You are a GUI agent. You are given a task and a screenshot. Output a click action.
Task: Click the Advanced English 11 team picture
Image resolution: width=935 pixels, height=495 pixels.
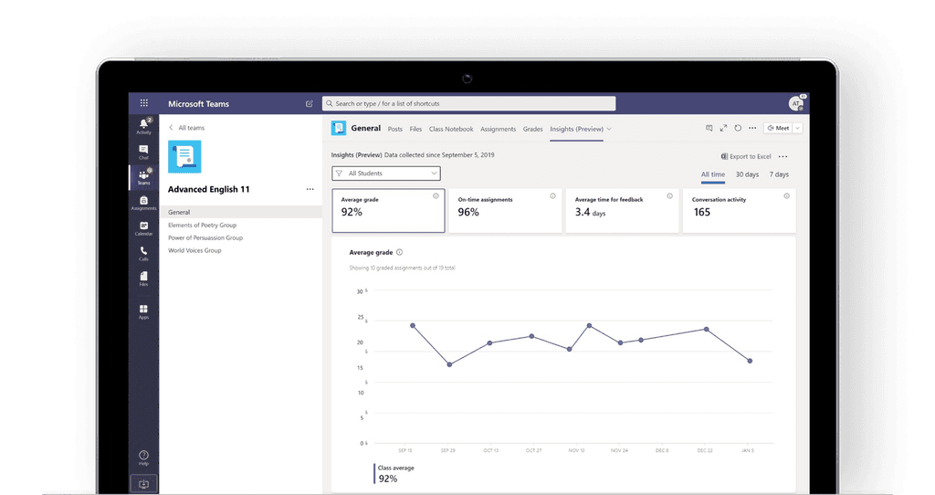184,156
